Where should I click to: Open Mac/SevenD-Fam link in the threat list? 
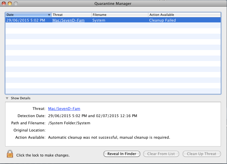68,20
